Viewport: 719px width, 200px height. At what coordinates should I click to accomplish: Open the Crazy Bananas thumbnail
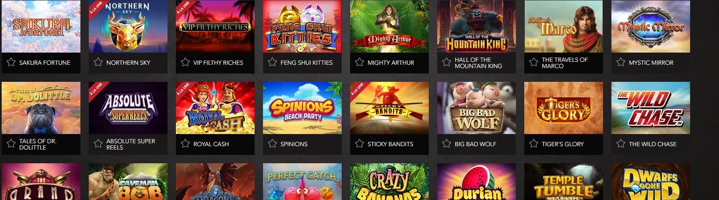[x=389, y=182]
